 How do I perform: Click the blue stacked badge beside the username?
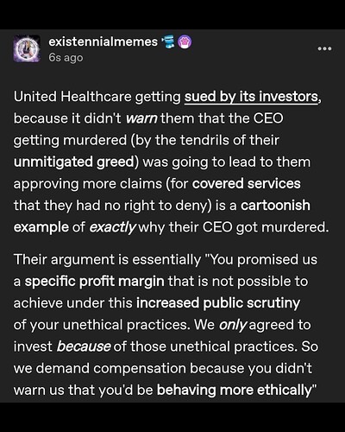coord(169,42)
